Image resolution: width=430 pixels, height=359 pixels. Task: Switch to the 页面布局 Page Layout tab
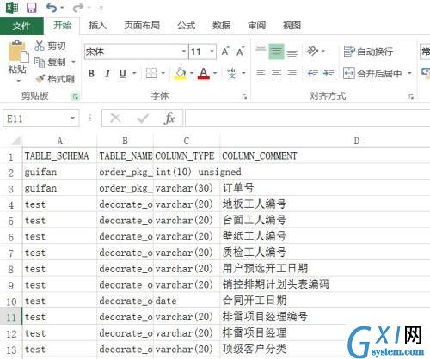pos(142,26)
